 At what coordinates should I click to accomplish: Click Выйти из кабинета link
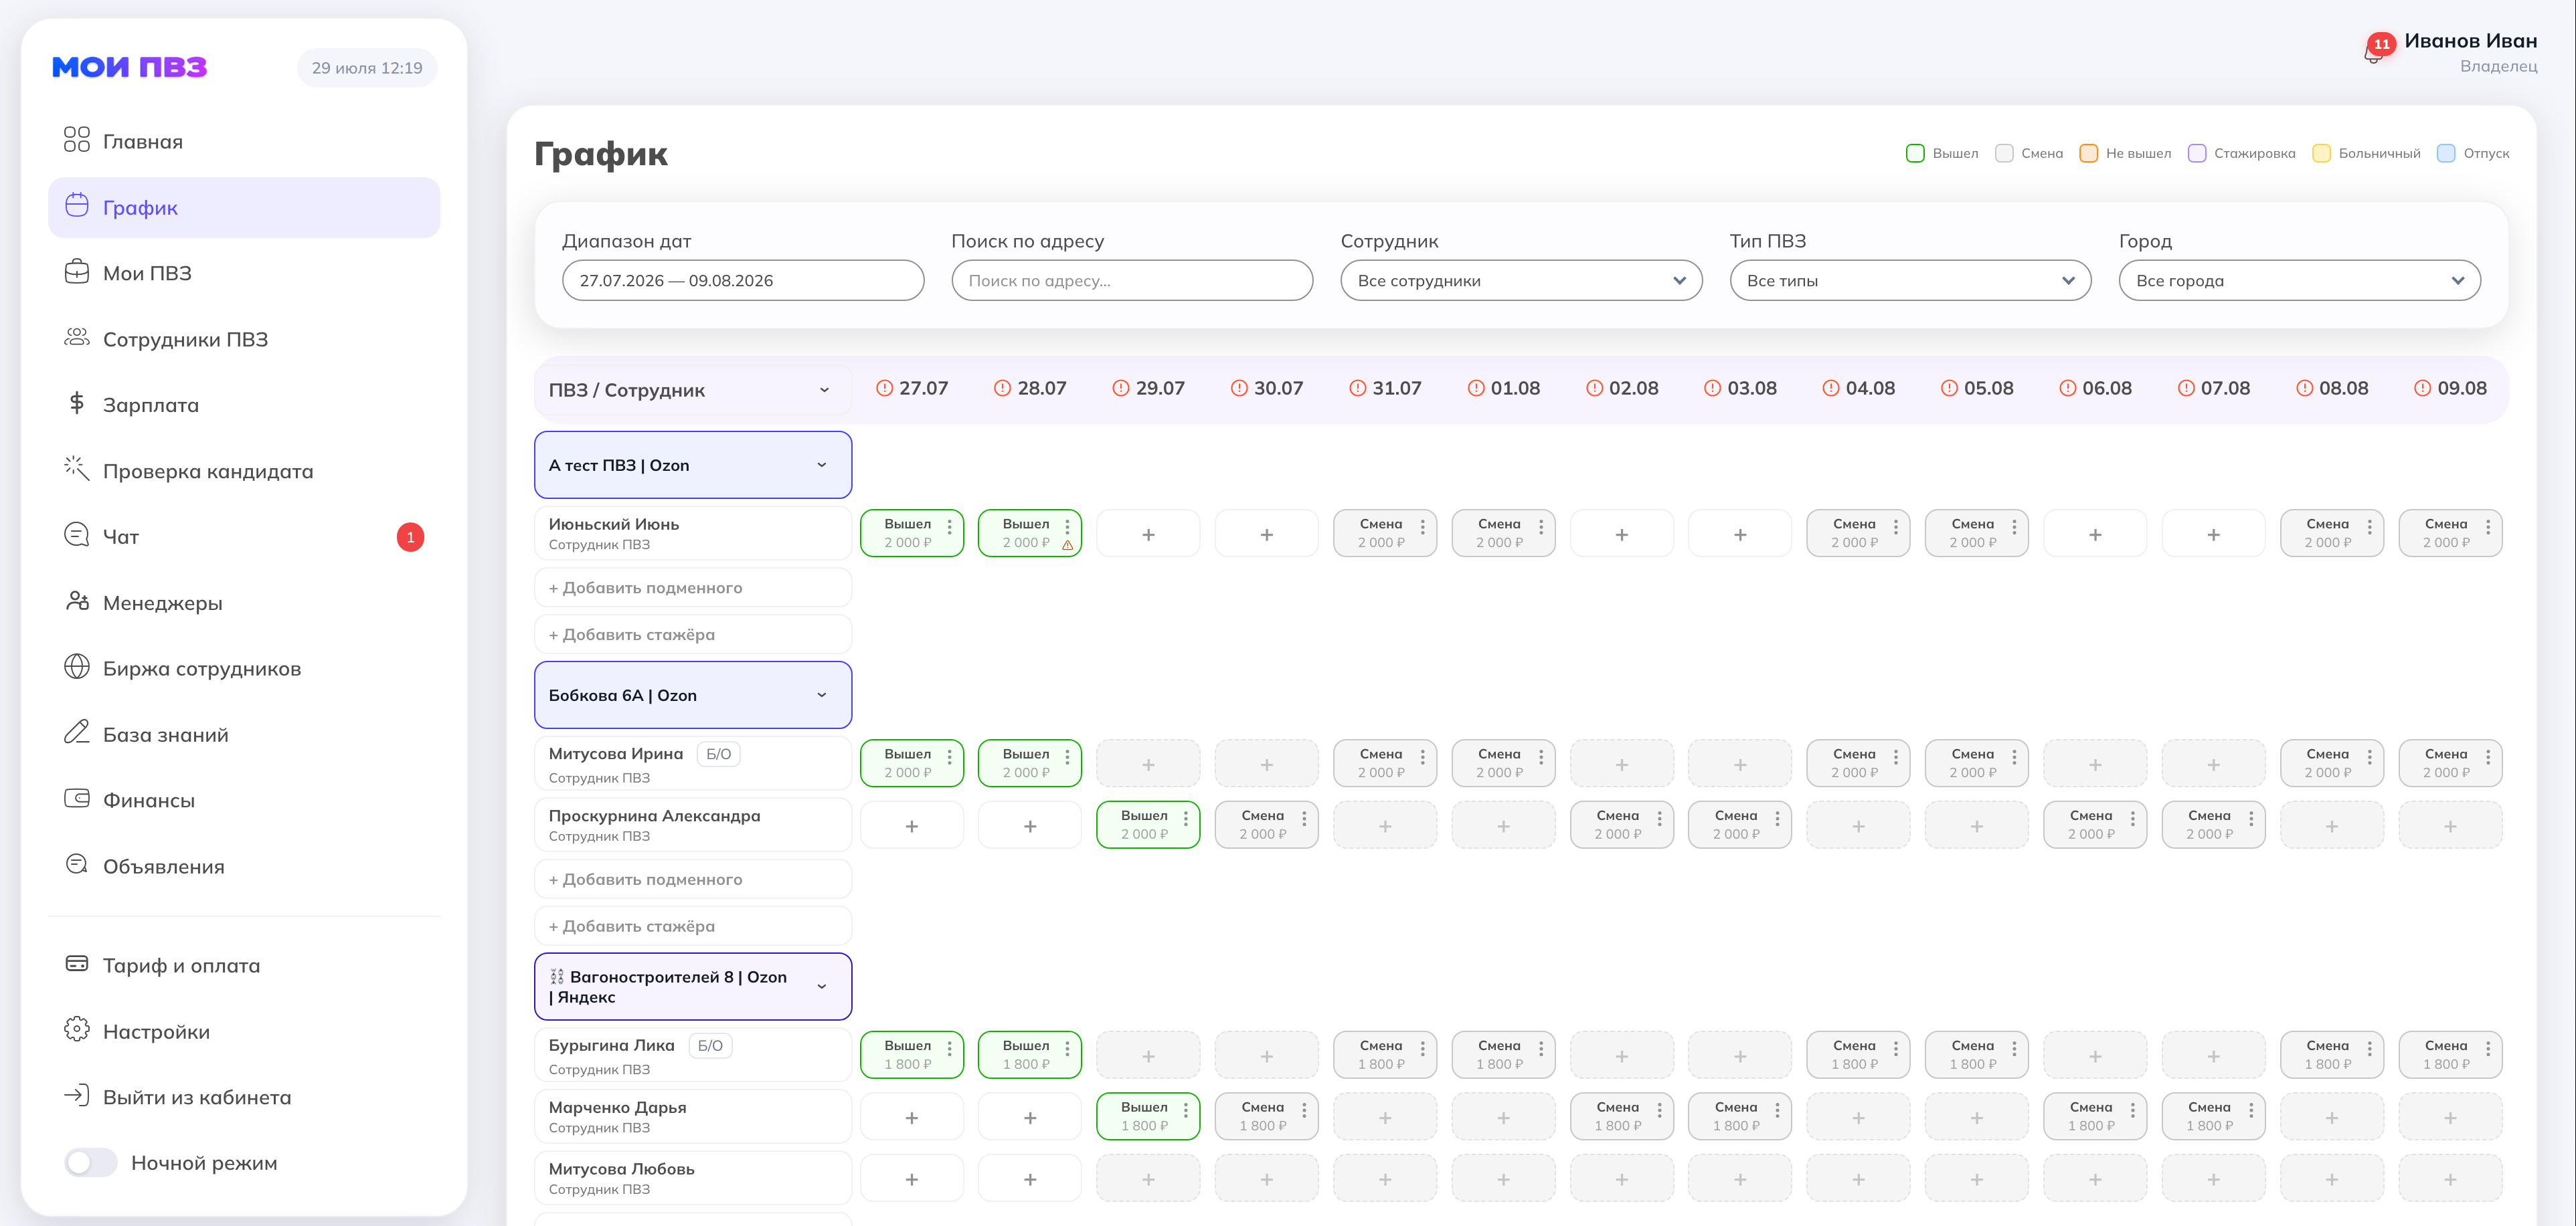point(197,1096)
